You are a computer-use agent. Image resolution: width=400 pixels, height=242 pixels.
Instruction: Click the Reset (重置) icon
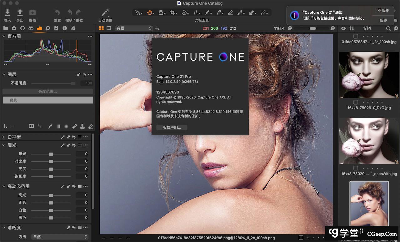pos(57,13)
